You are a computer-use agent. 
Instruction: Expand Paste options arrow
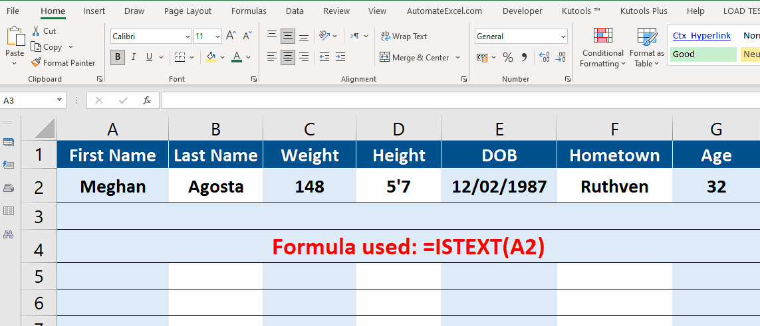[15, 63]
